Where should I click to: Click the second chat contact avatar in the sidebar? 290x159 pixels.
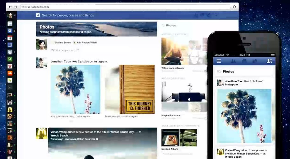(x=10, y=103)
